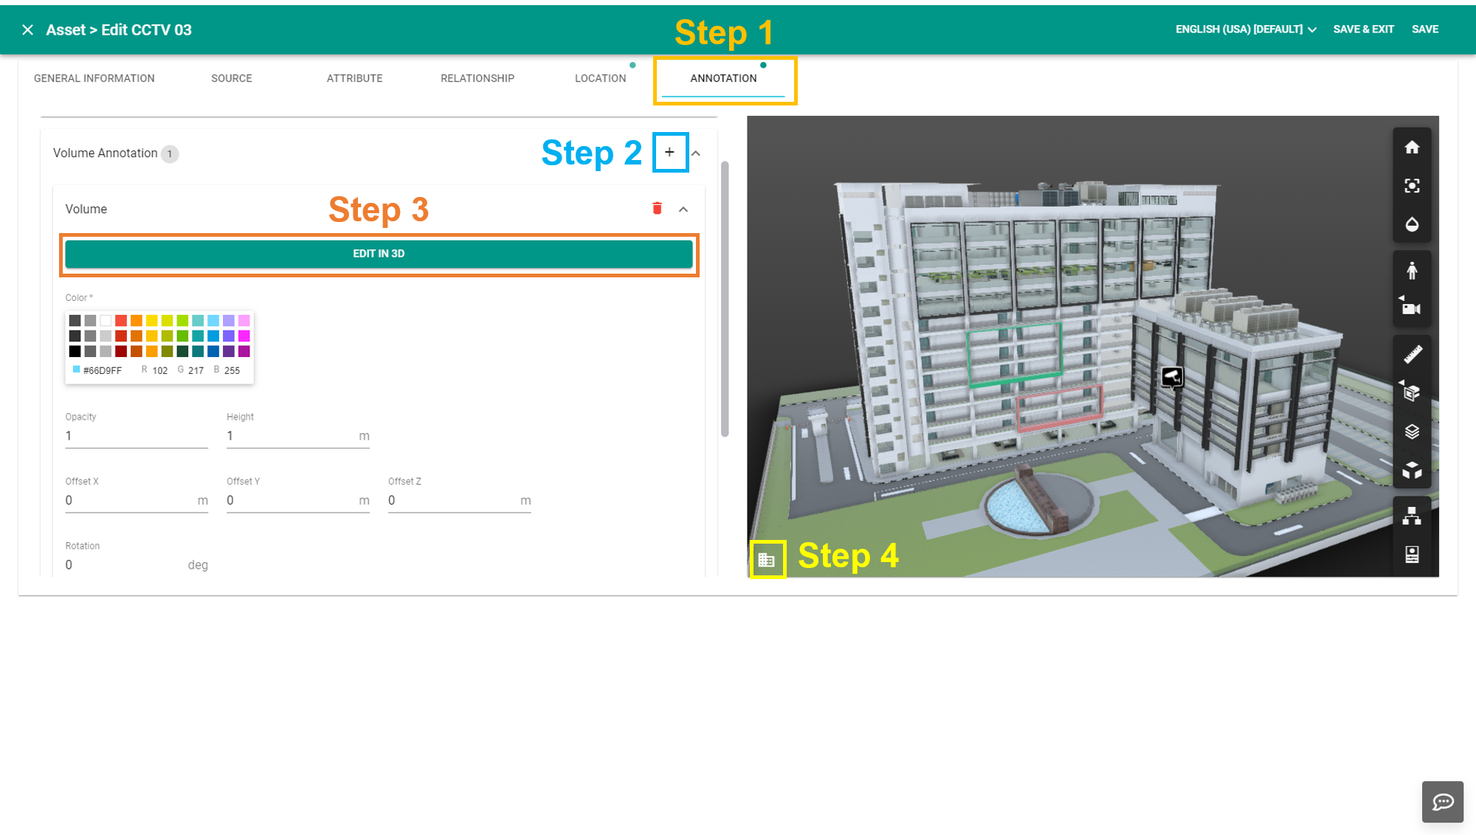
Task: Open the camera viewpoint icon in toolbar
Action: (1411, 308)
